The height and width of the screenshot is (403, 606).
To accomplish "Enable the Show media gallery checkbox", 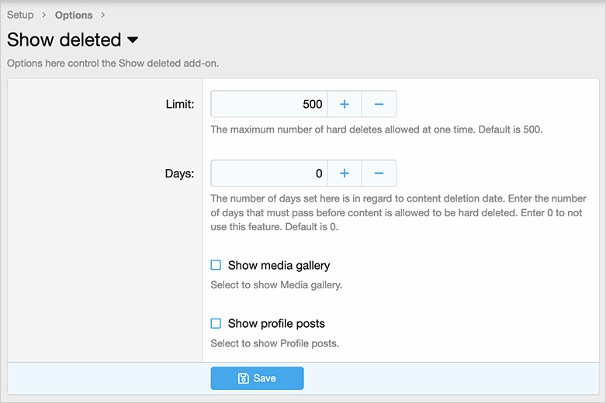I will [x=216, y=265].
